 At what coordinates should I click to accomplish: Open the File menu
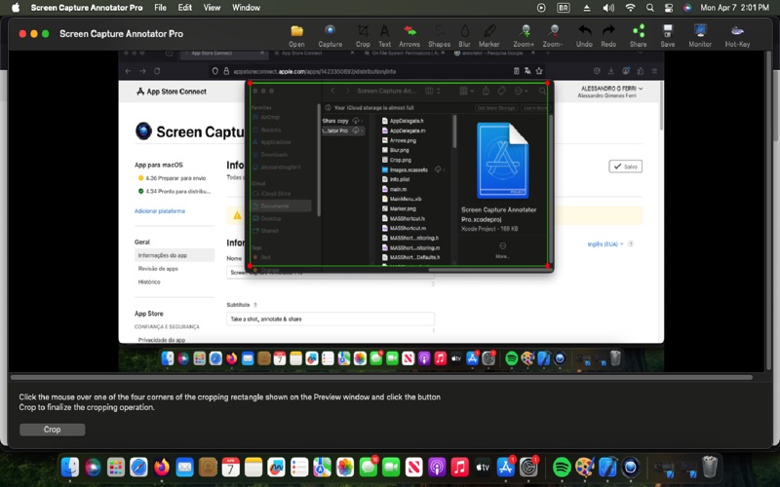(160, 8)
